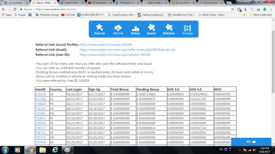This screenshot has height=154, width=275.
Task: Open user 744577 profile link
Action: click(x=40, y=128)
